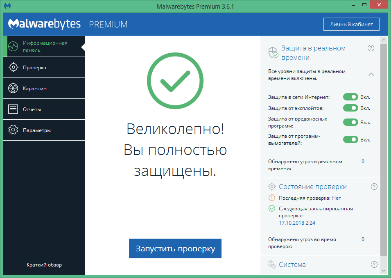The width and height of the screenshot is (391, 278).
Task: Click the Malwarebytes logo in title bar
Action: pos(8,6)
